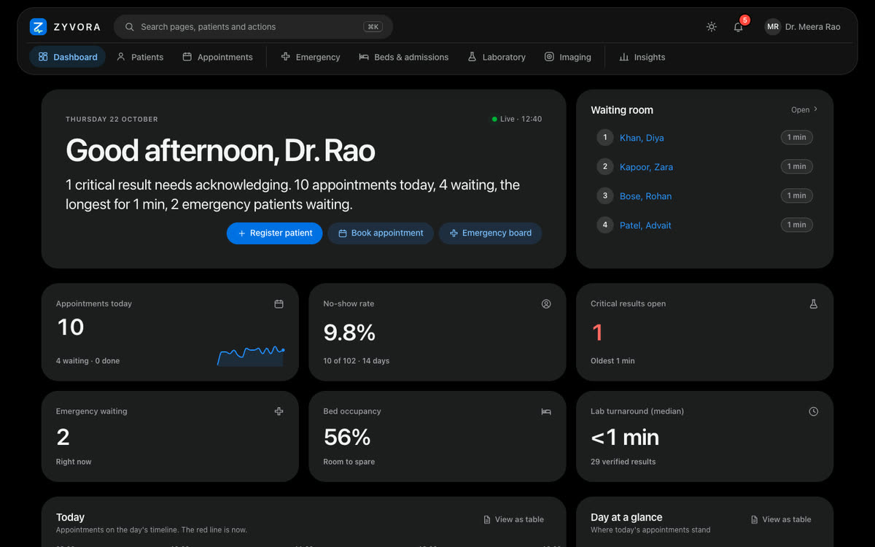The image size is (875, 547).
Task: Click the 'Room to spare' text
Action: click(x=349, y=462)
